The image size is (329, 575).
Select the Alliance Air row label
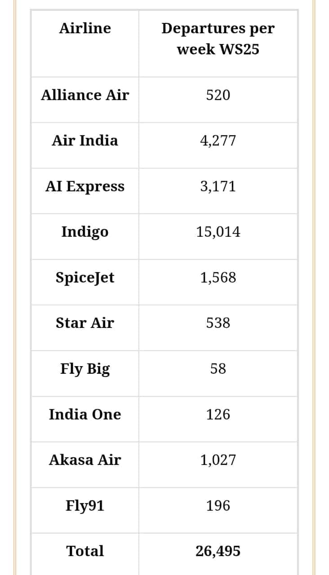[x=85, y=95]
